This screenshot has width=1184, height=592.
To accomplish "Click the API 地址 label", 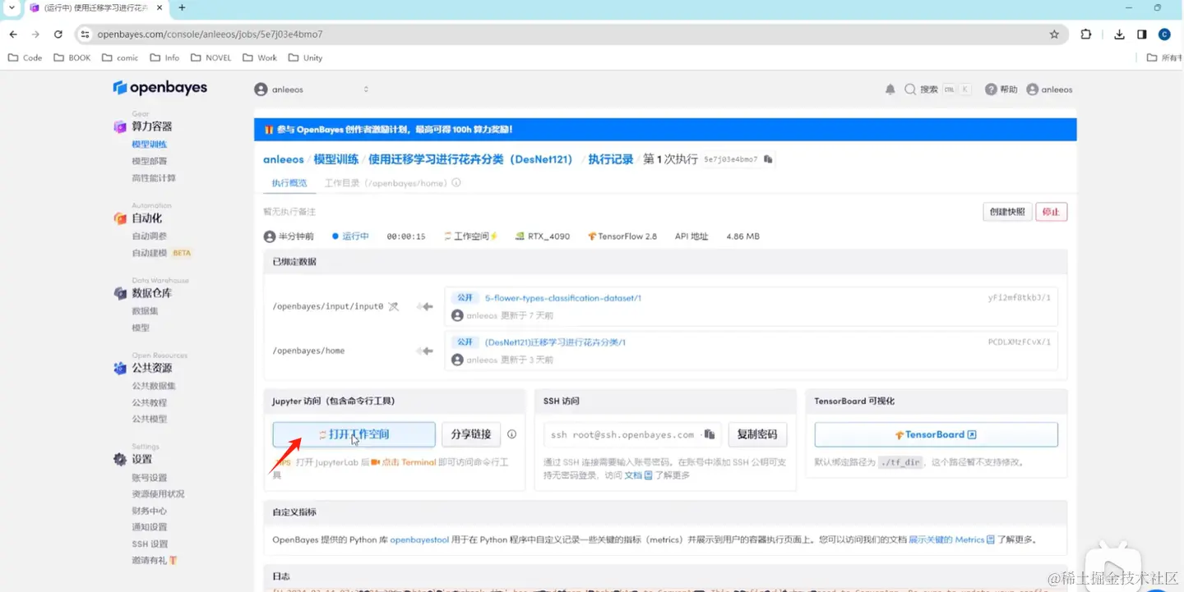I will pos(691,236).
